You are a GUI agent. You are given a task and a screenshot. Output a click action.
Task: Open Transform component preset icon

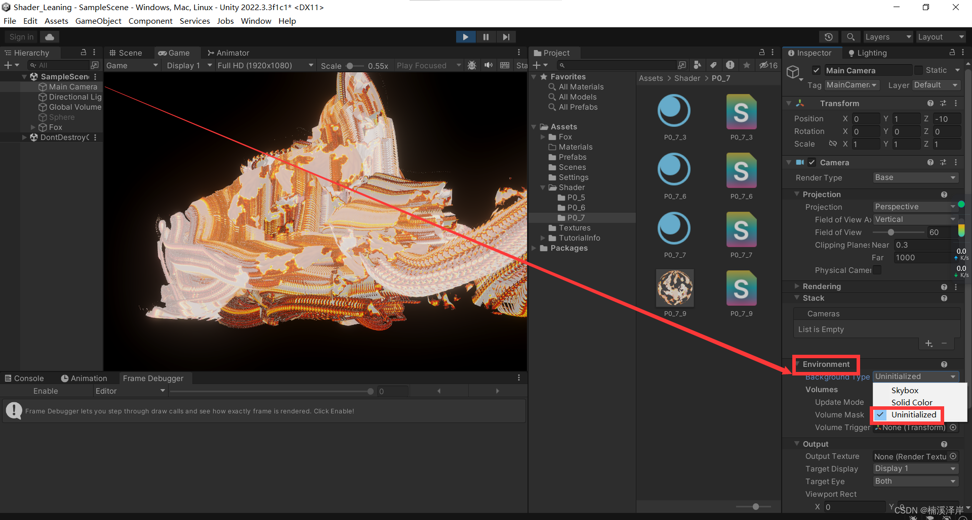click(943, 103)
